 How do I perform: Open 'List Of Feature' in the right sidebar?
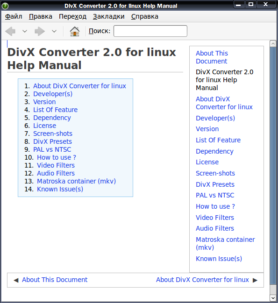point(218,140)
